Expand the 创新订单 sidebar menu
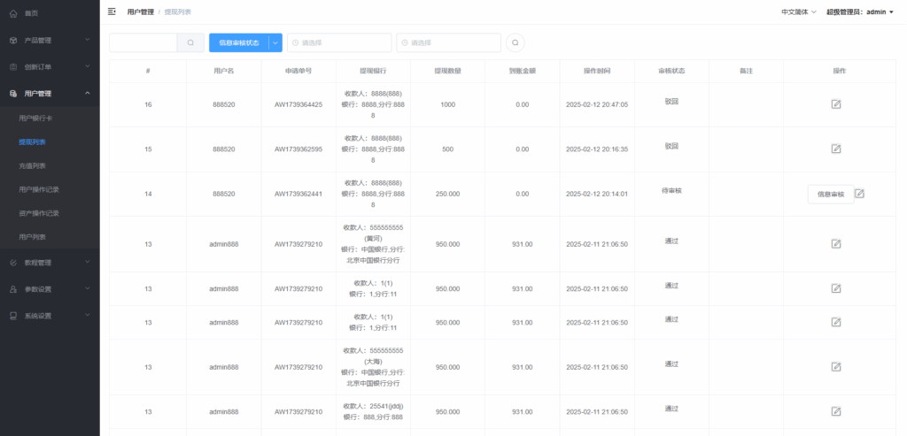The width and height of the screenshot is (907, 436). [88, 66]
